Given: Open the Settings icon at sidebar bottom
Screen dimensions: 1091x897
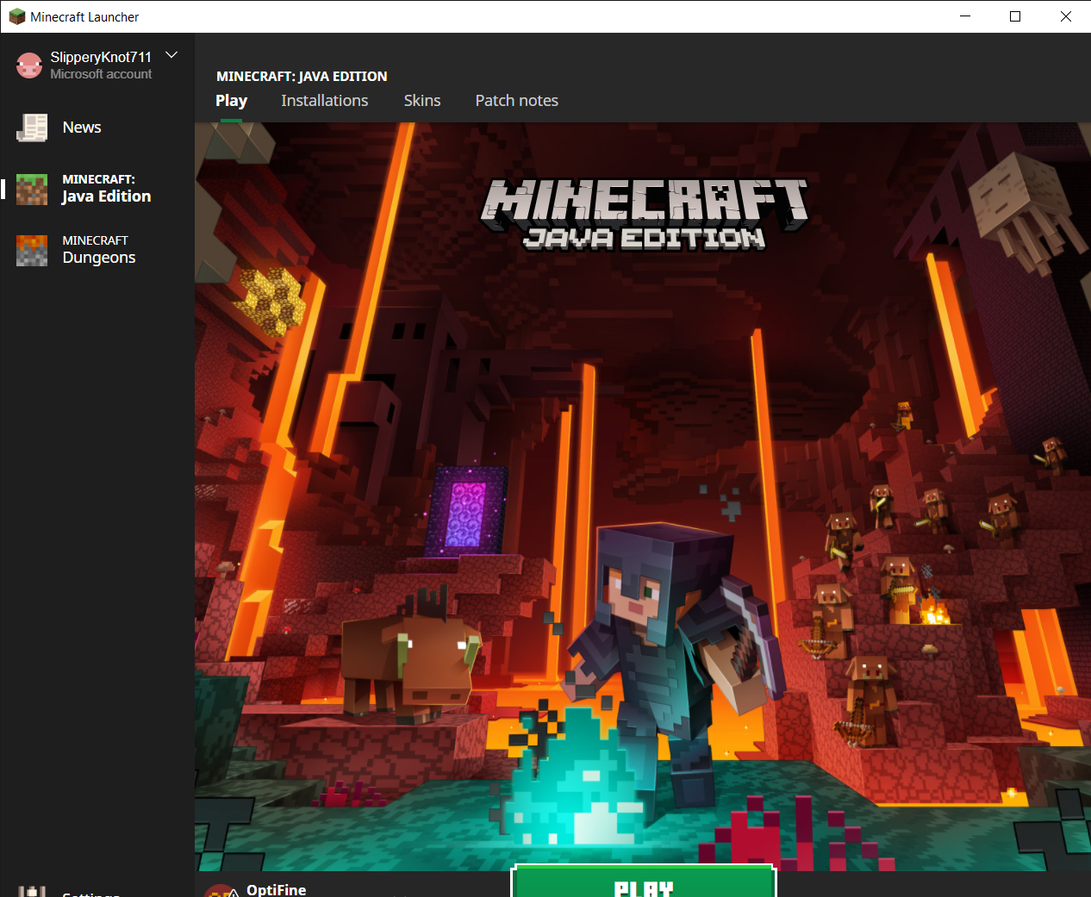Looking at the screenshot, I should click(32, 891).
